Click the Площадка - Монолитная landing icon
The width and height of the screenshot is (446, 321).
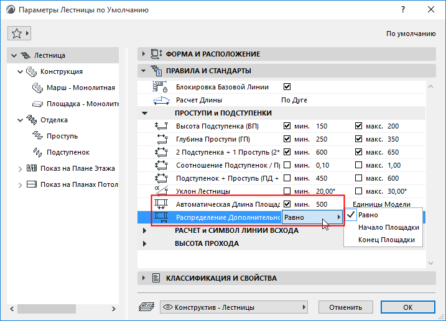37,104
